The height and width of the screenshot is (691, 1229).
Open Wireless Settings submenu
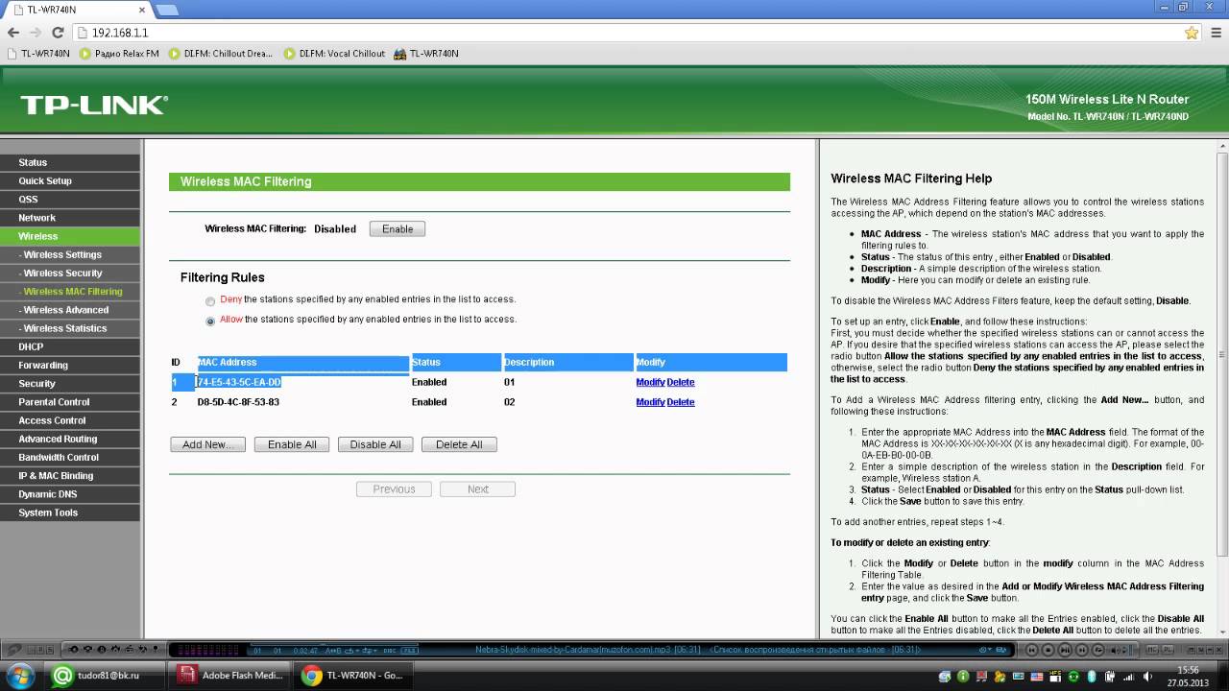pyautogui.click(x=70, y=254)
